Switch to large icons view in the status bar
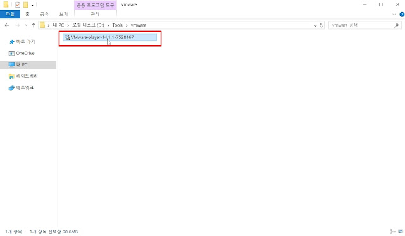The image size is (405, 236). point(401,232)
